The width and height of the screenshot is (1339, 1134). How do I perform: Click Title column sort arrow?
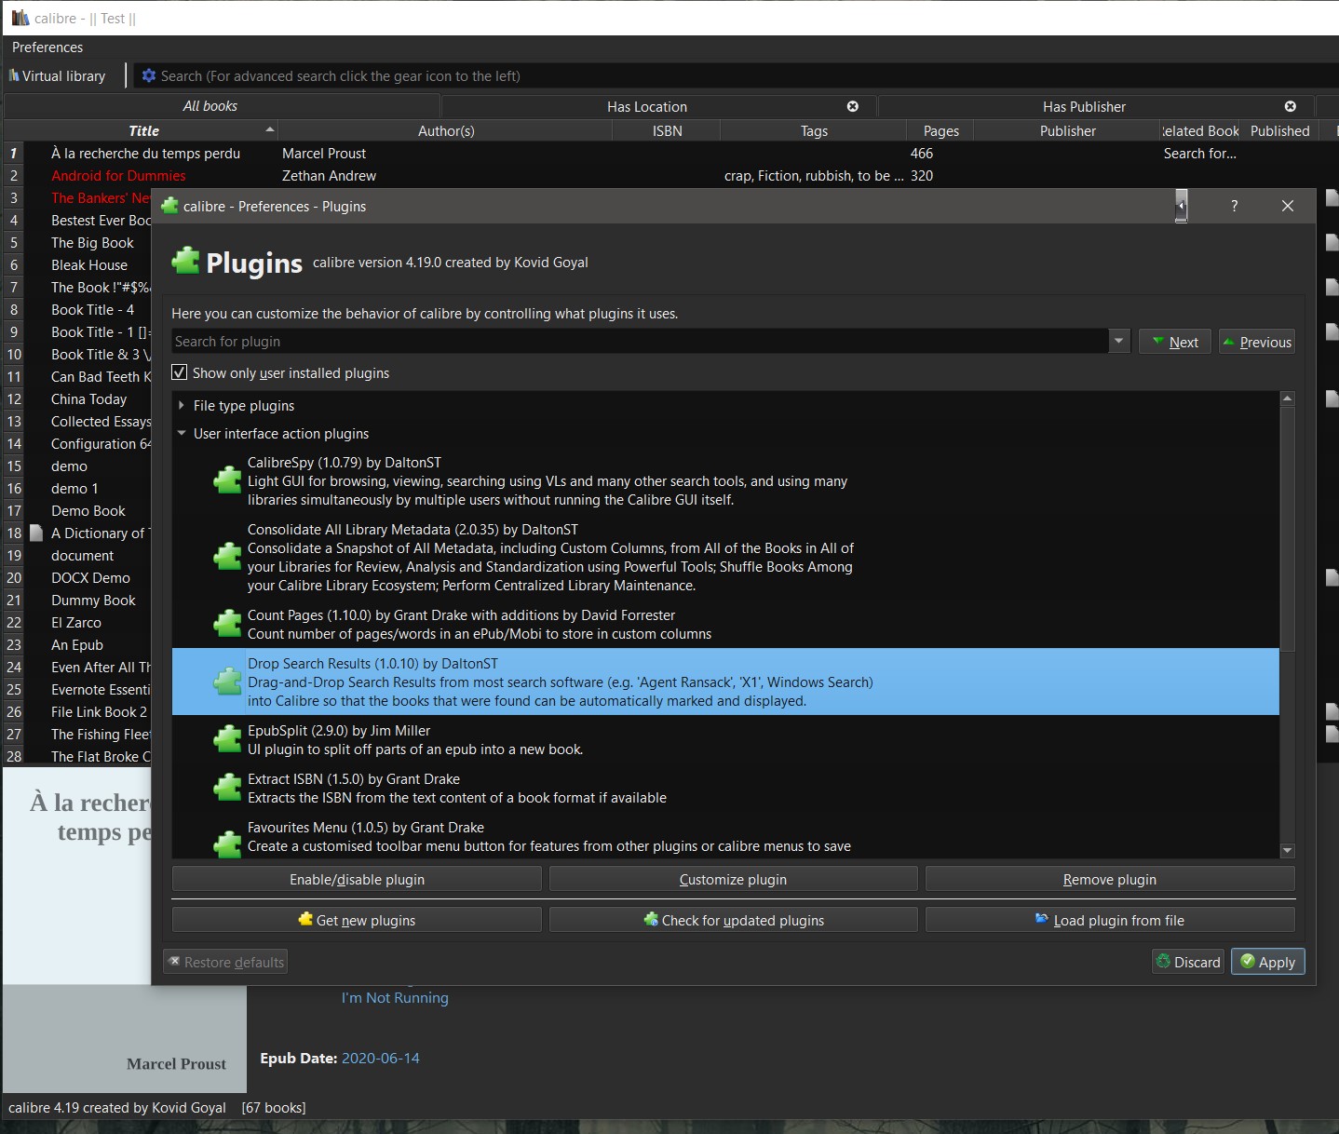(x=269, y=129)
